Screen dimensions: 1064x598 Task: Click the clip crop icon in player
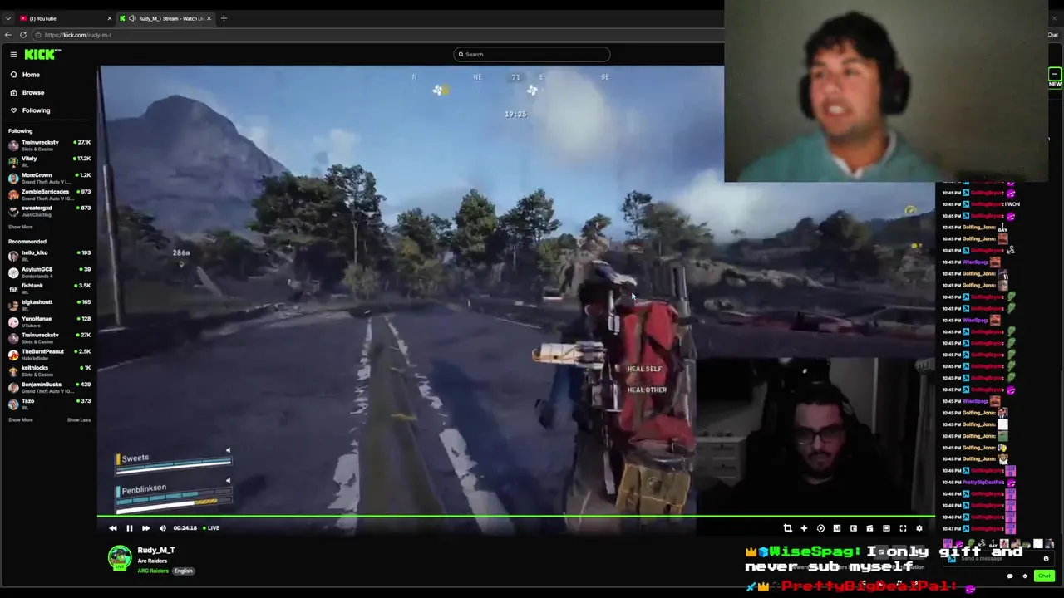click(x=788, y=528)
